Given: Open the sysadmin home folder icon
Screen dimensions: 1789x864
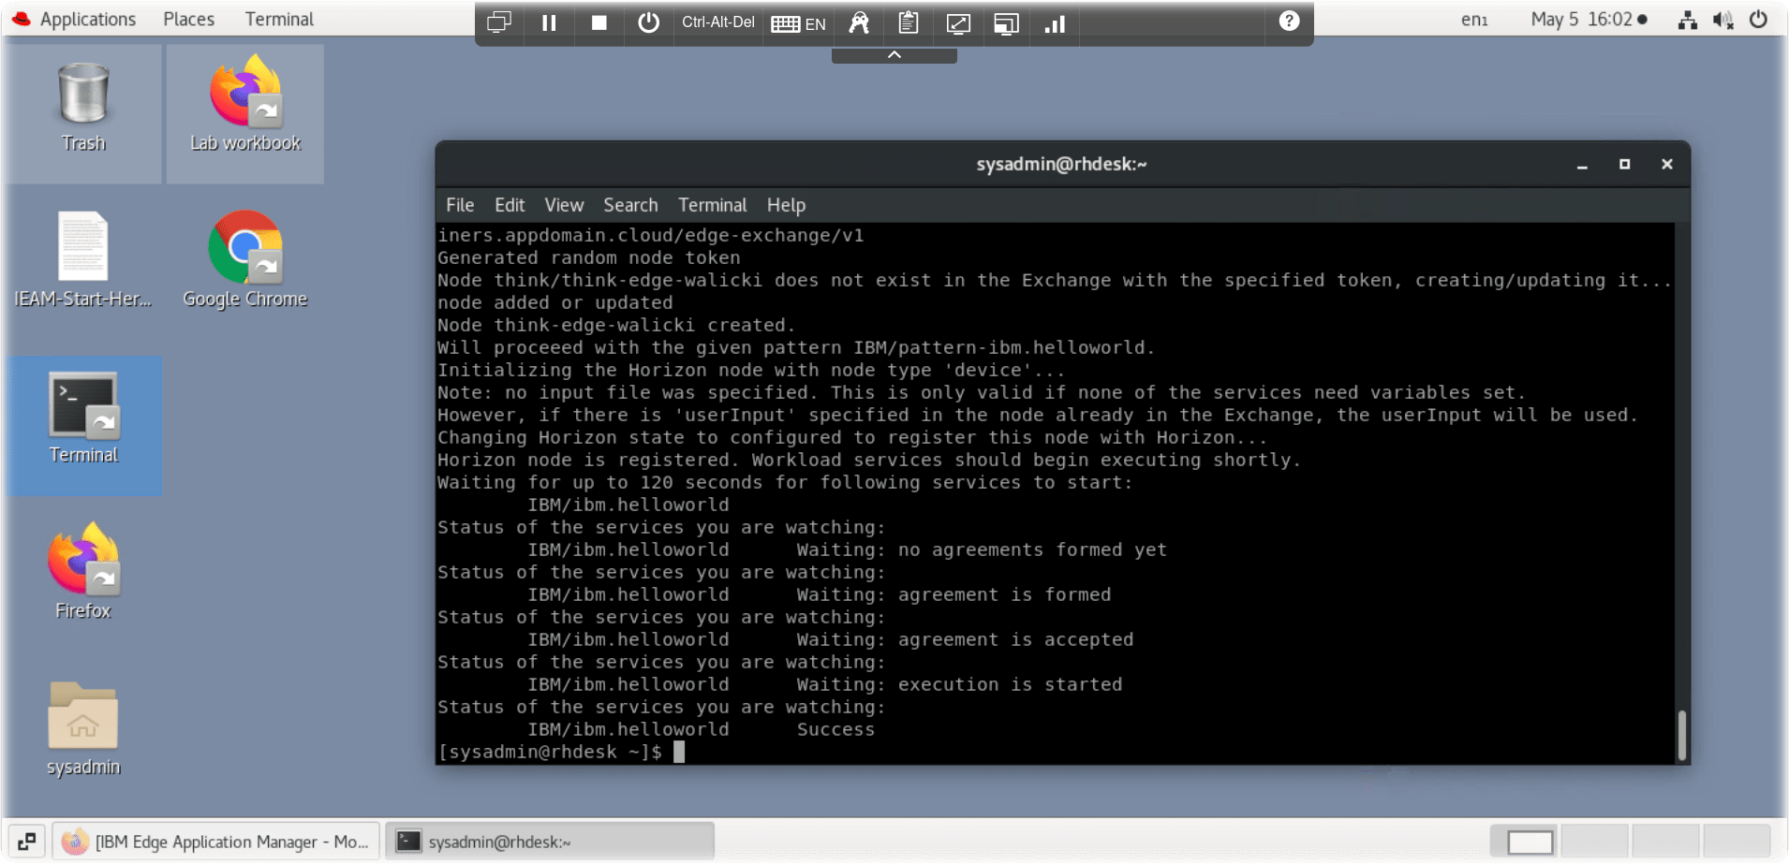Looking at the screenshot, I should pyautogui.click(x=83, y=730).
